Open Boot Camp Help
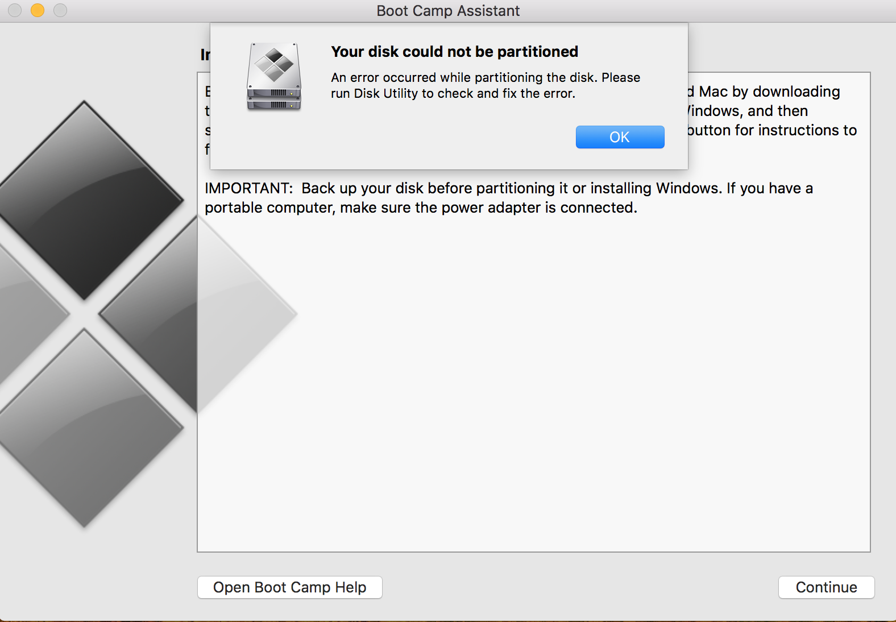This screenshot has width=896, height=622. click(290, 587)
